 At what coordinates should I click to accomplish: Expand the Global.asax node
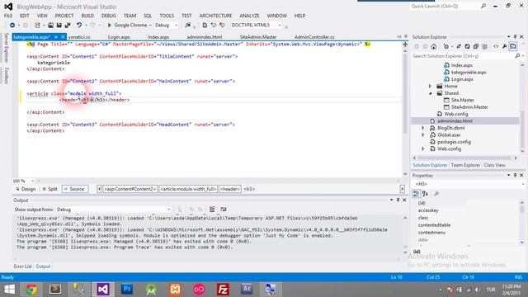pyautogui.click(x=423, y=135)
